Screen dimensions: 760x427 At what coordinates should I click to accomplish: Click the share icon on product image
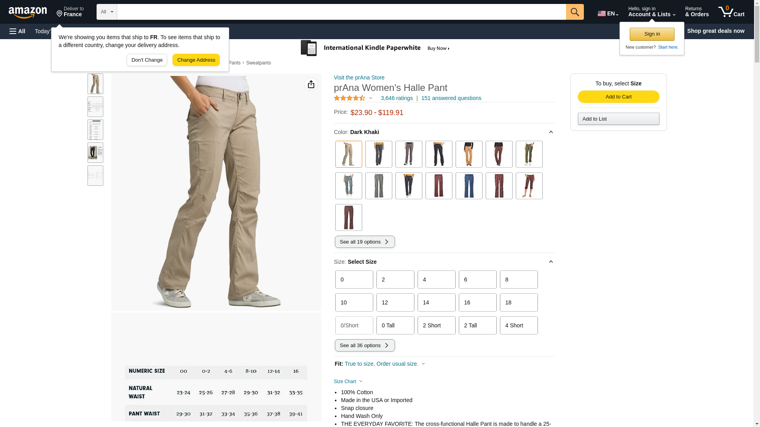click(x=311, y=84)
